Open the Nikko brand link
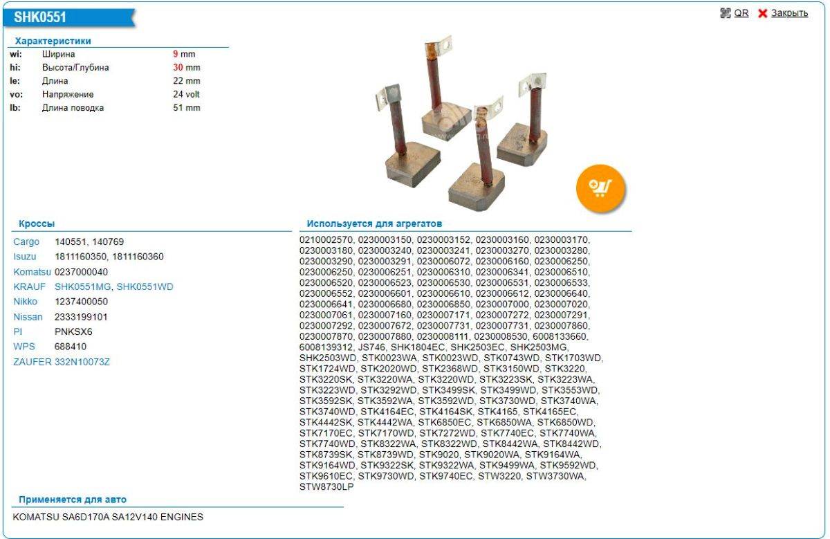Image resolution: width=830 pixels, height=539 pixels. 25,302
